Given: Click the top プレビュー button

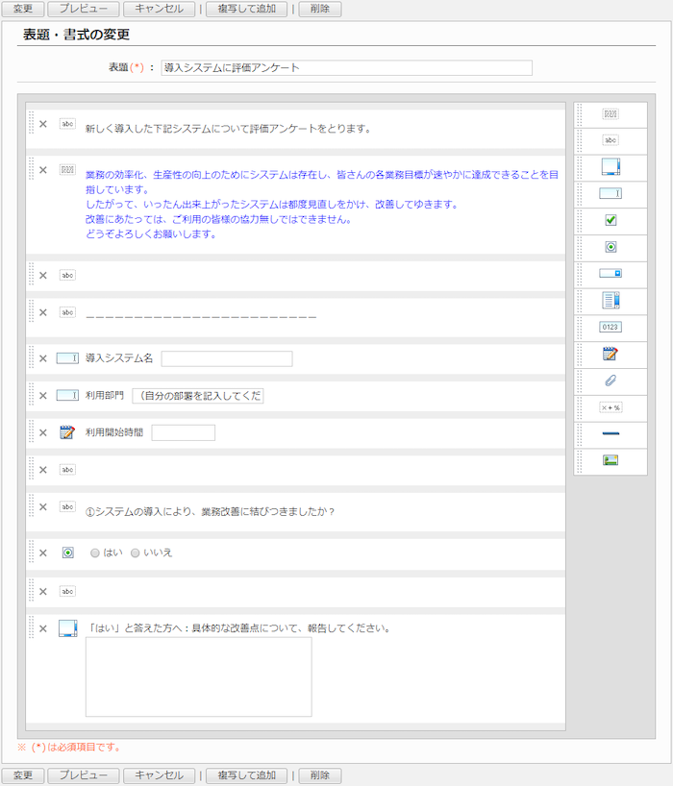Looking at the screenshot, I should [x=84, y=9].
